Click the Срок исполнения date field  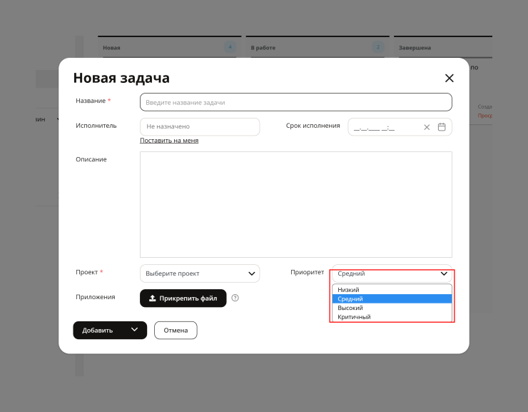[x=400, y=127]
